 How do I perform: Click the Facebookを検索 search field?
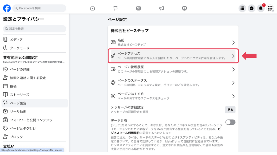point(39,8)
